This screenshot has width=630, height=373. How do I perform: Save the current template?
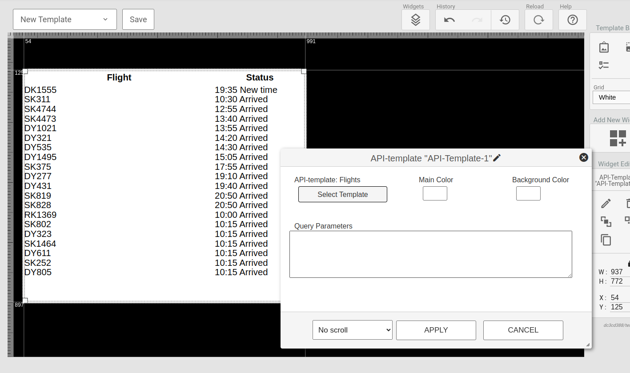pos(138,19)
